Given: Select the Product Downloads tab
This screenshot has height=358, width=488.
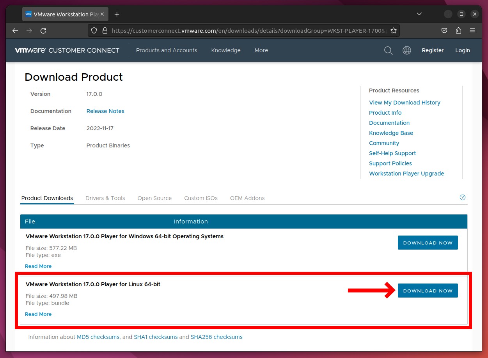Looking at the screenshot, I should pos(47,198).
